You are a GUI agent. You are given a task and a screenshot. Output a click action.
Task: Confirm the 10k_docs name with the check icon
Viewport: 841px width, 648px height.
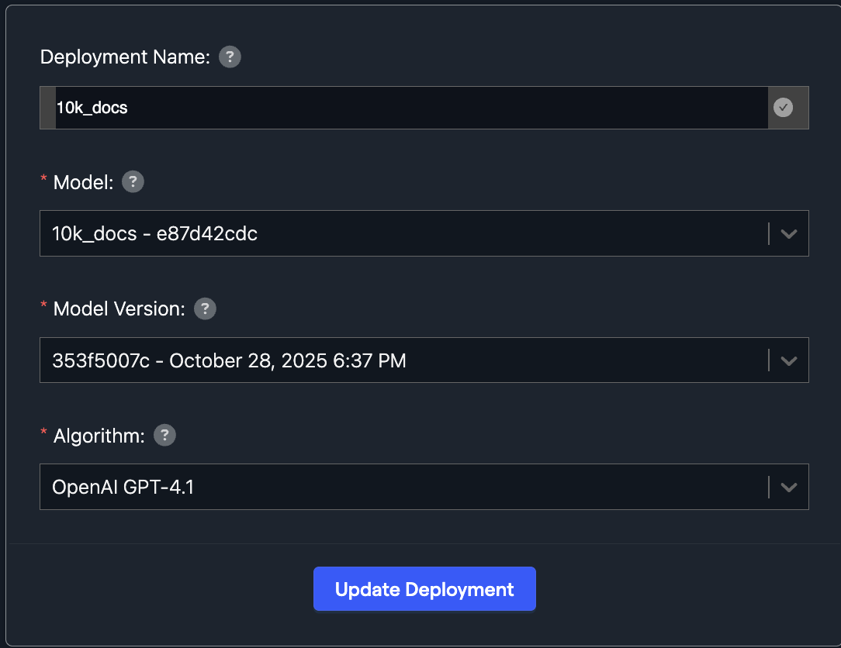pos(784,108)
